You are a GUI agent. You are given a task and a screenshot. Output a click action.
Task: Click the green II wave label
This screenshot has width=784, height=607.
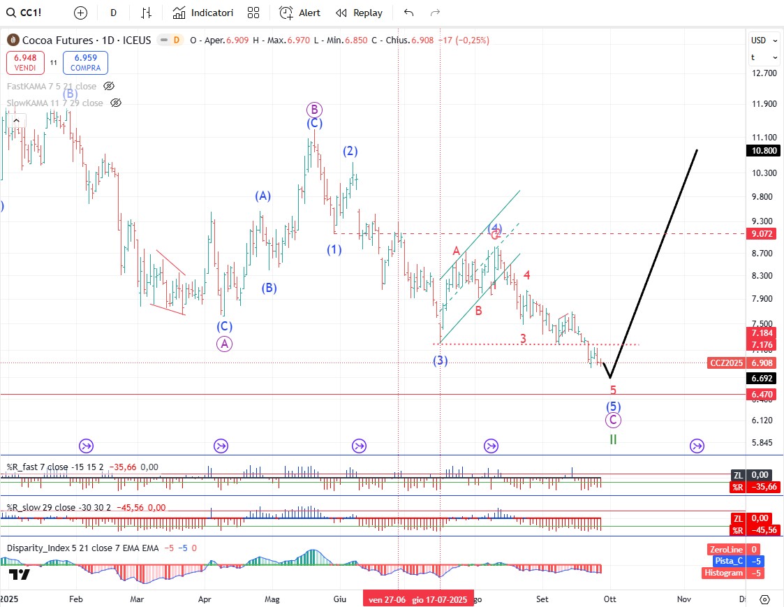point(613,439)
